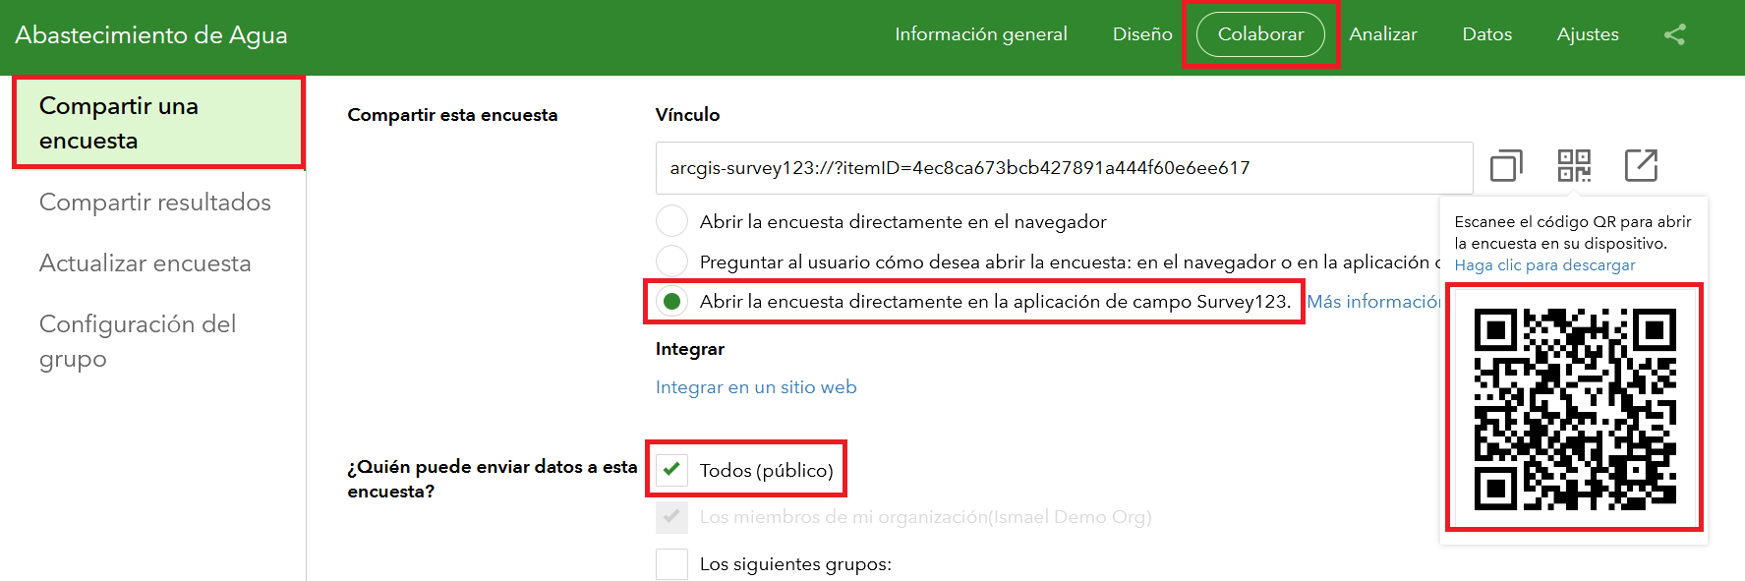Open the 'Información general' tab
This screenshot has width=1745, height=581.
[x=980, y=34]
